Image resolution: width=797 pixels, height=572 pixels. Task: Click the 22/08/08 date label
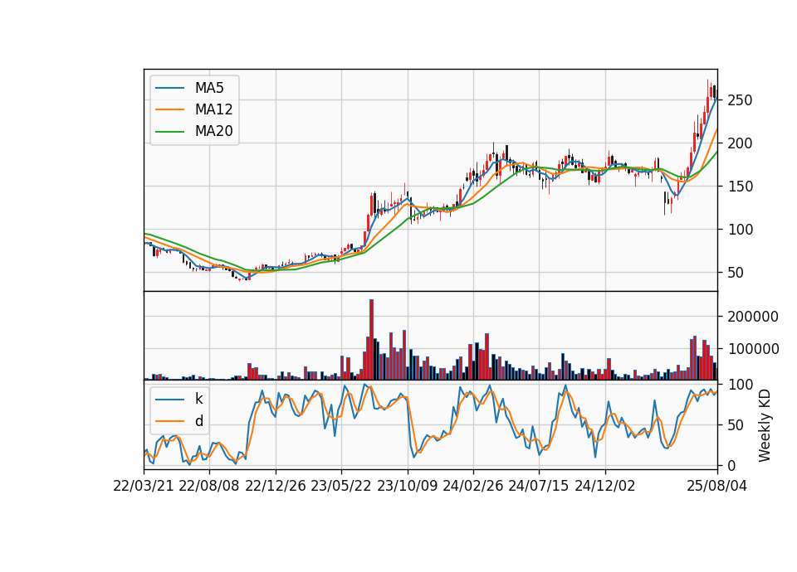[209, 486]
